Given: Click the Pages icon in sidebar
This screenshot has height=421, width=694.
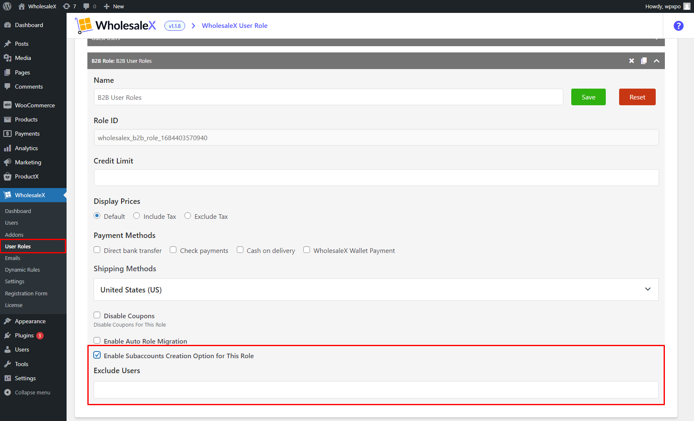Looking at the screenshot, I should (7, 72).
